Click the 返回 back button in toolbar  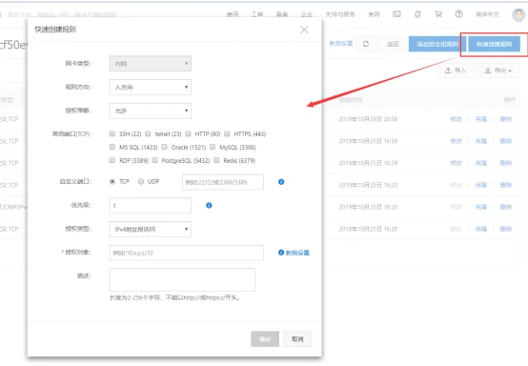coord(393,44)
